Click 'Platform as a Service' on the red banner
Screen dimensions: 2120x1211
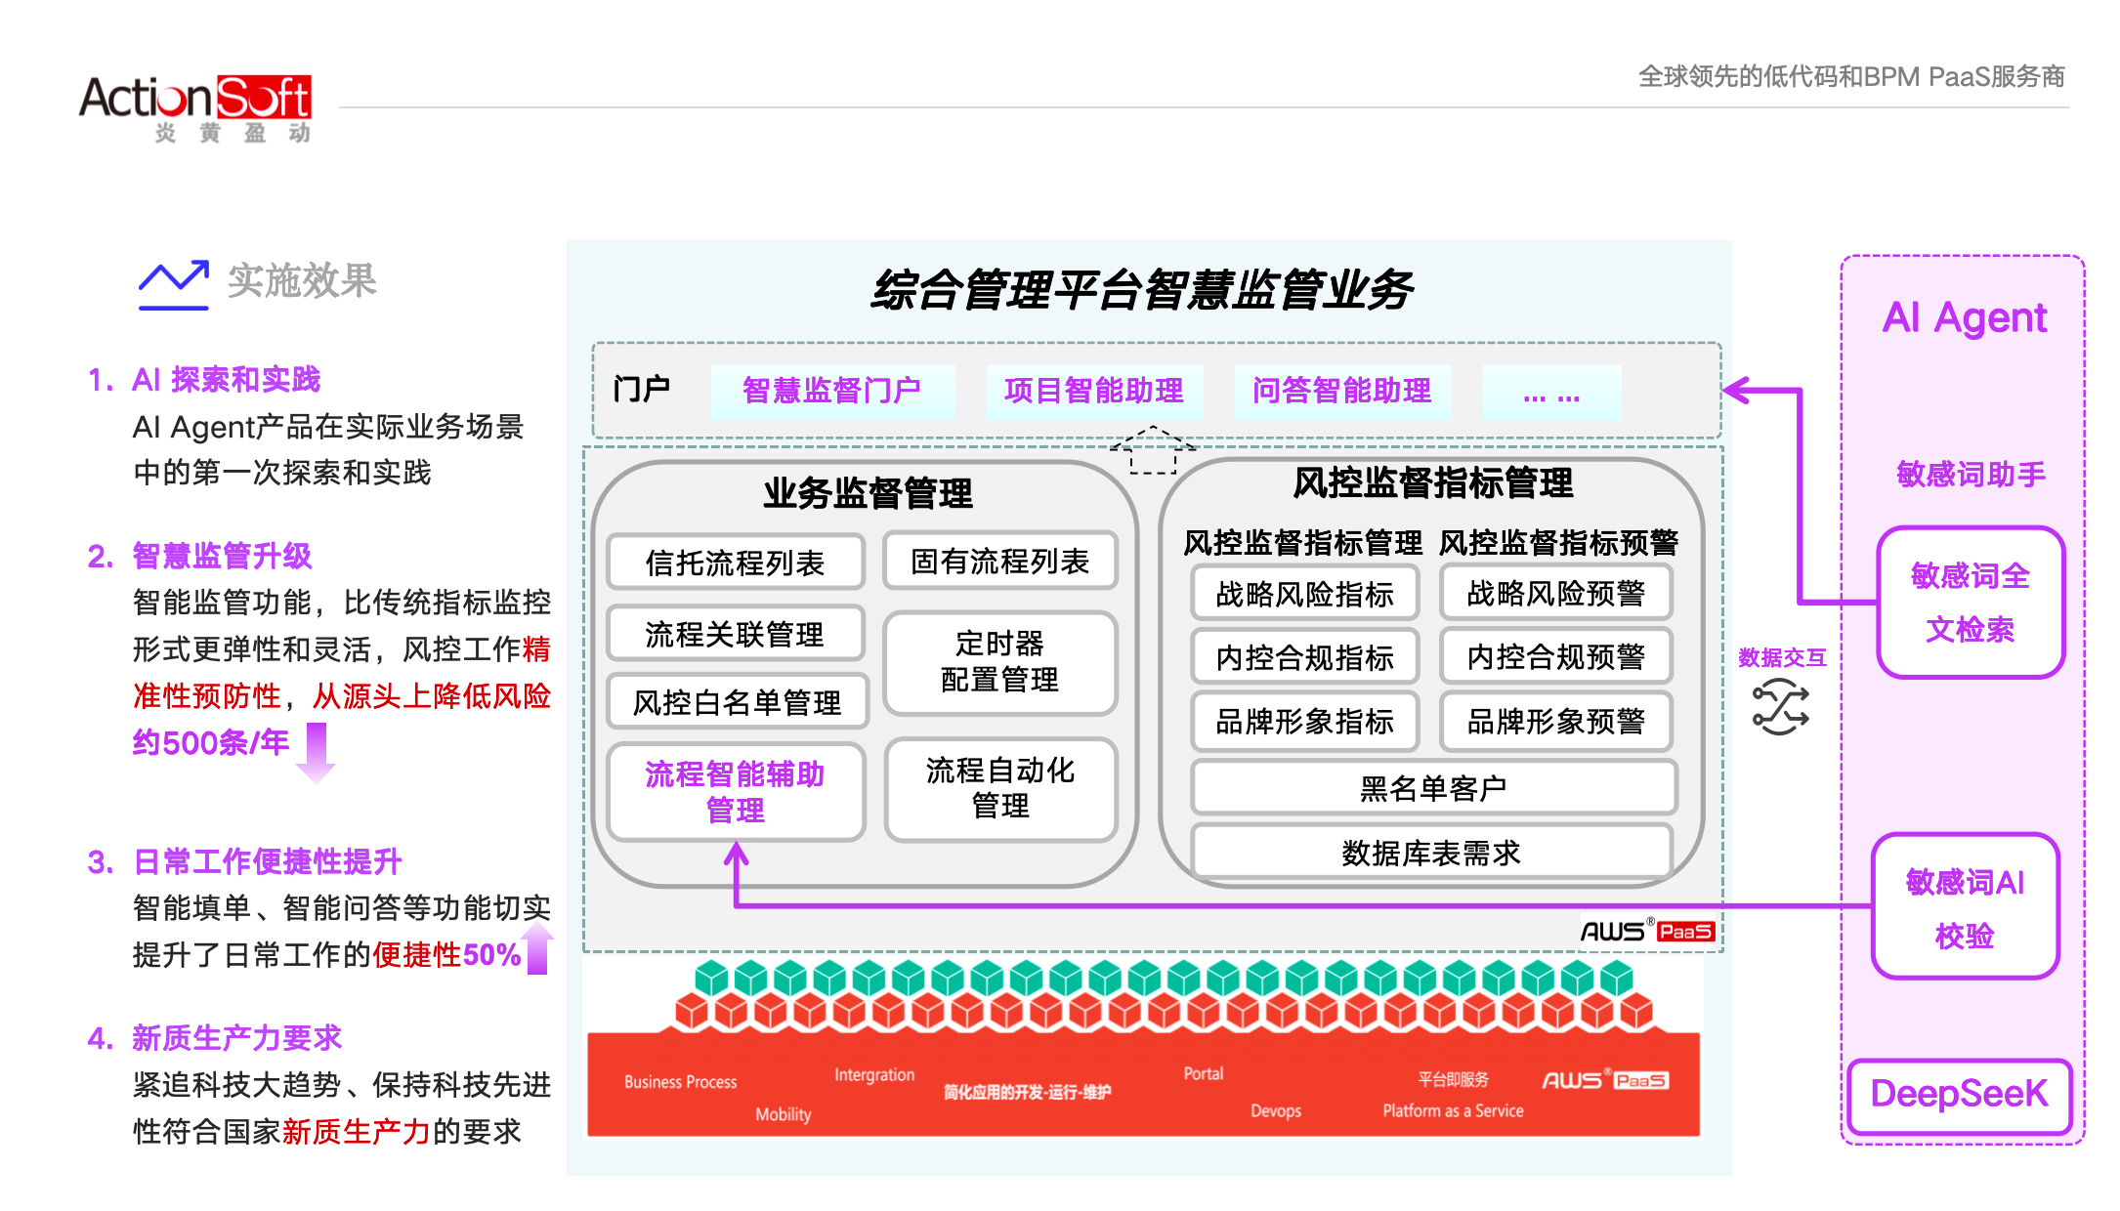[x=1453, y=1110]
